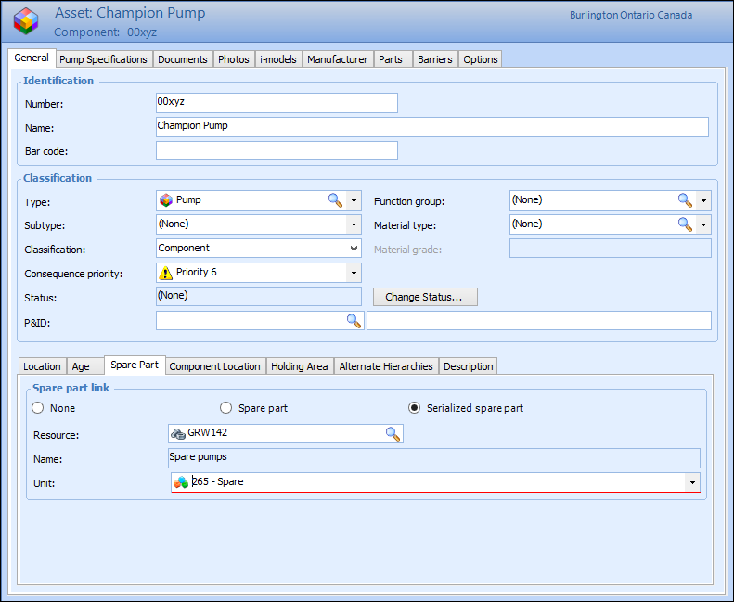734x602 pixels.
Task: Switch to the Pump Specifications tab
Action: click(x=103, y=59)
